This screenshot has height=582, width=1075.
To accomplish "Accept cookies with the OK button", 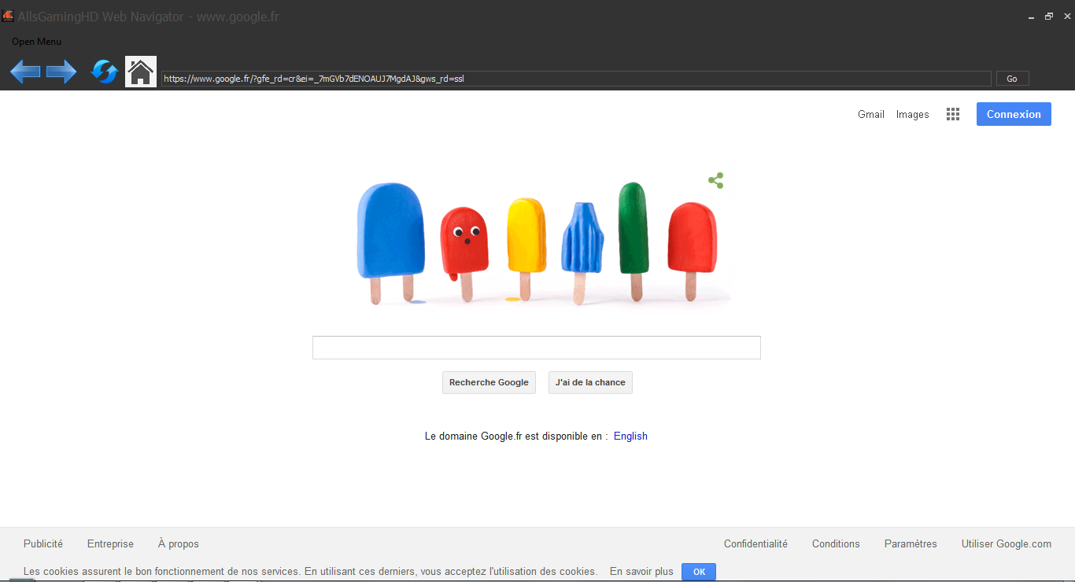I will [699, 572].
